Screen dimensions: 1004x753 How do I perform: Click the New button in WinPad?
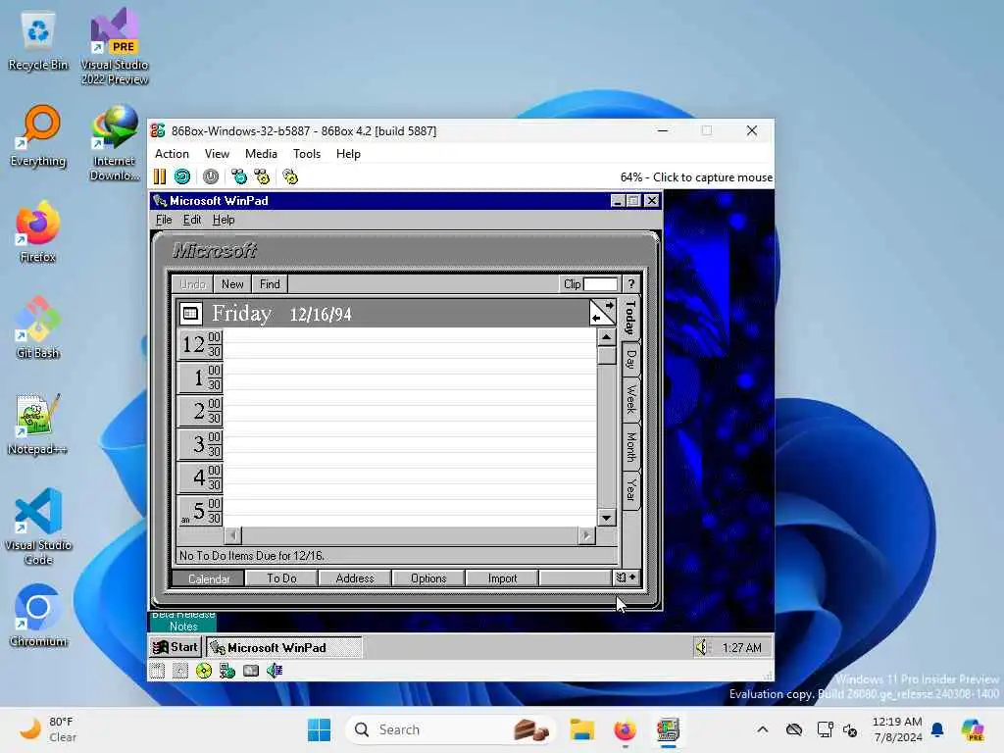pos(232,284)
